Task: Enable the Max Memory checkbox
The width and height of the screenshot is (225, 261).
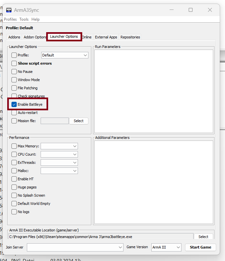Action: [14, 146]
